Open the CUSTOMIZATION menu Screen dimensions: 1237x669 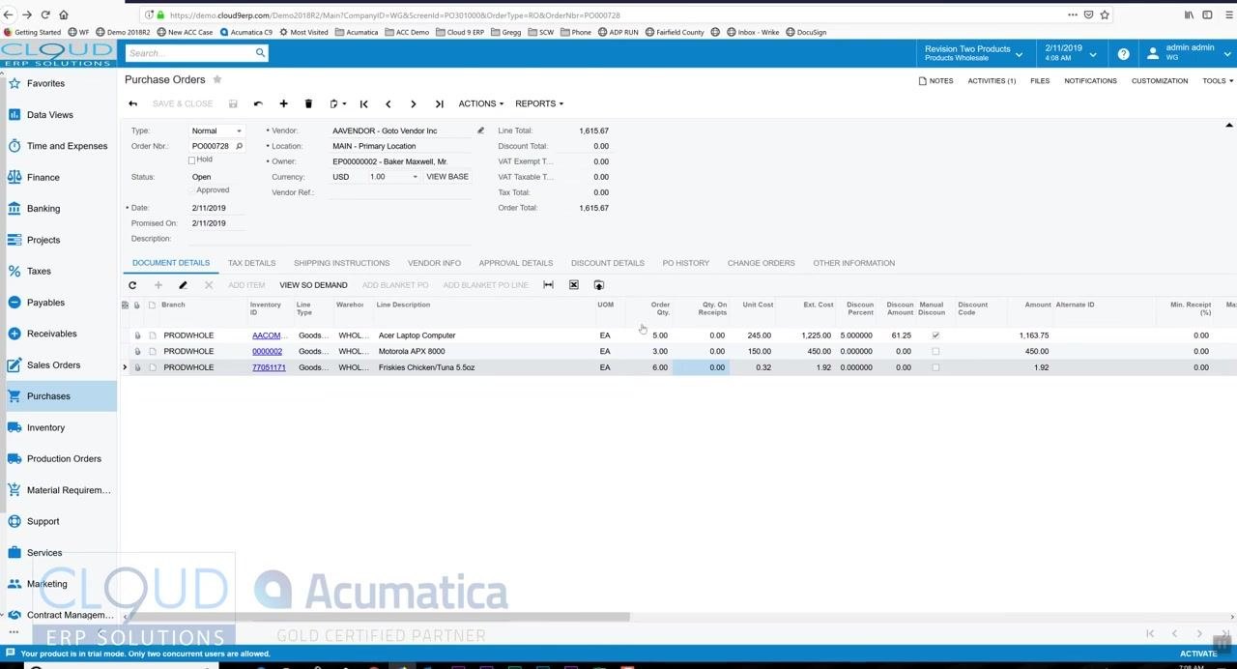[1160, 81]
